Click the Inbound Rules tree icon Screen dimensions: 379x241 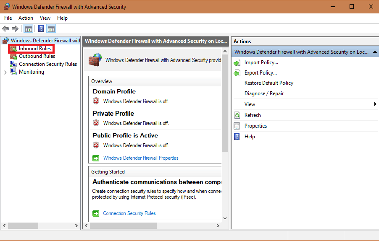pyautogui.click(x=13, y=49)
